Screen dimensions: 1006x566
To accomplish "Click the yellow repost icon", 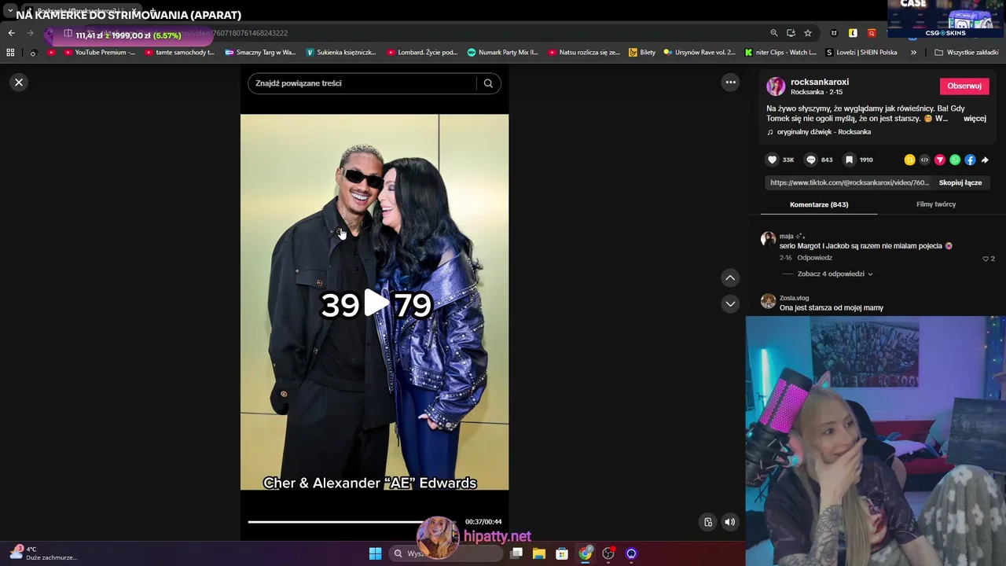I will pyautogui.click(x=909, y=160).
